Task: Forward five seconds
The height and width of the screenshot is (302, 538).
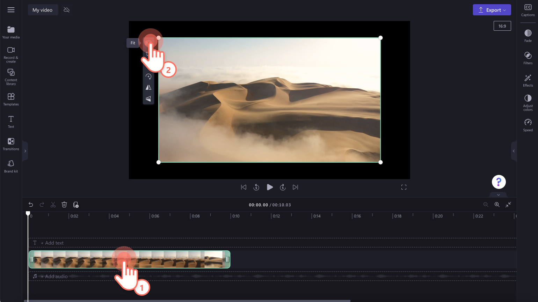Action: coord(283,187)
